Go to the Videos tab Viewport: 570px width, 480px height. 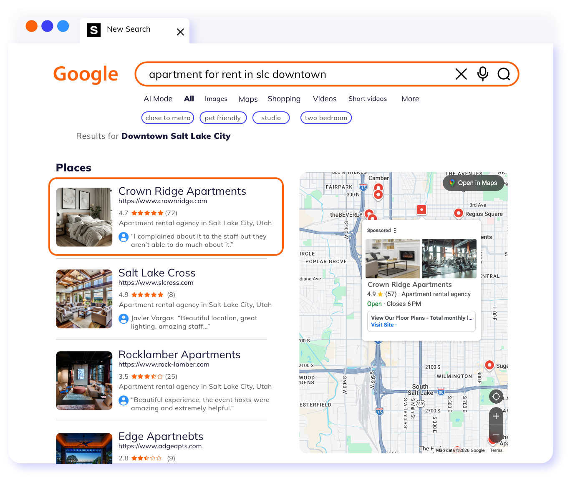[325, 99]
